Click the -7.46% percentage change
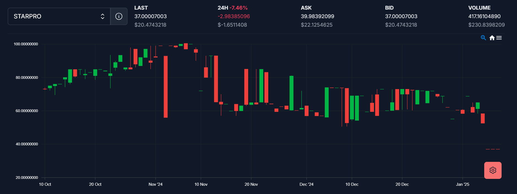 [x=239, y=8]
